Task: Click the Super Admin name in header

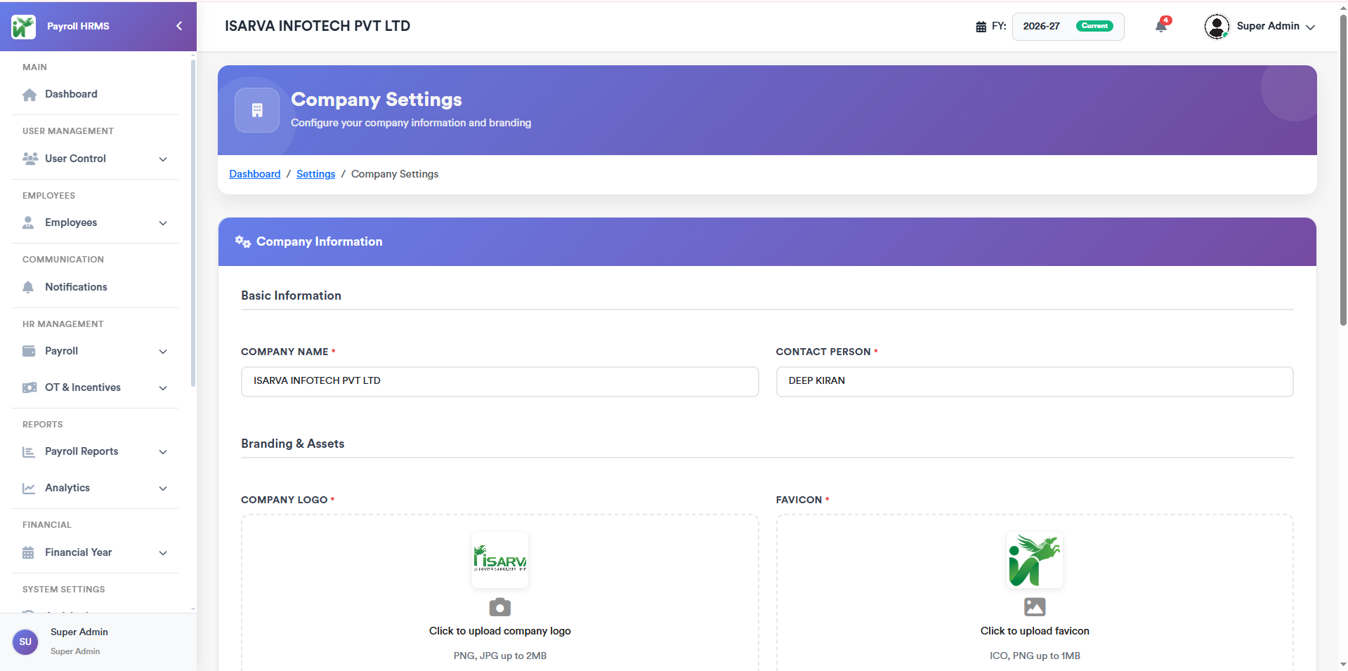Action: point(1268,26)
